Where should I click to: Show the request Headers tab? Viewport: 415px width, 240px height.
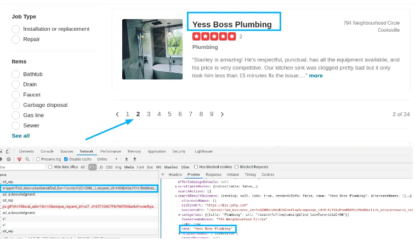[175, 175]
